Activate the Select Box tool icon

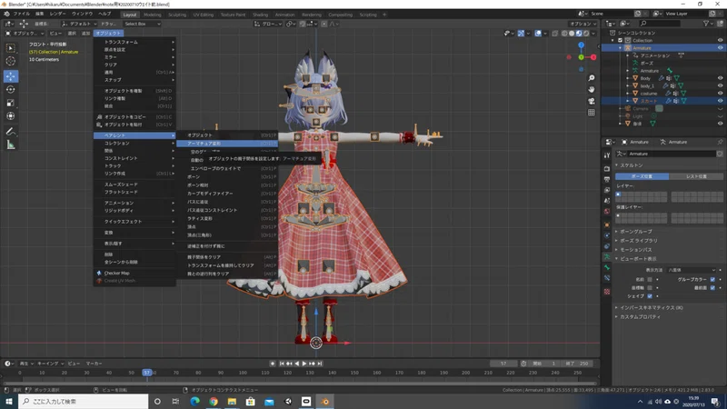coord(11,48)
